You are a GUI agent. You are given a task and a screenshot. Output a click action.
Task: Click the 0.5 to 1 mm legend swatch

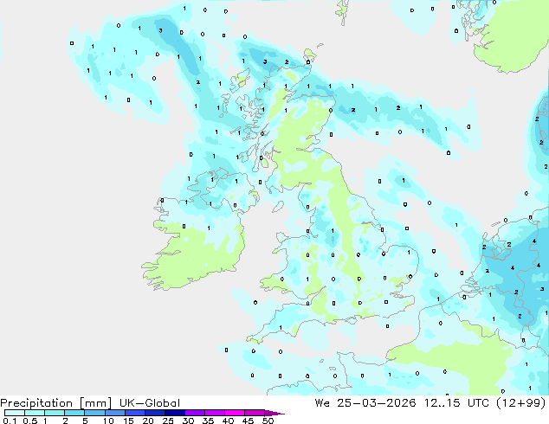click(35, 413)
